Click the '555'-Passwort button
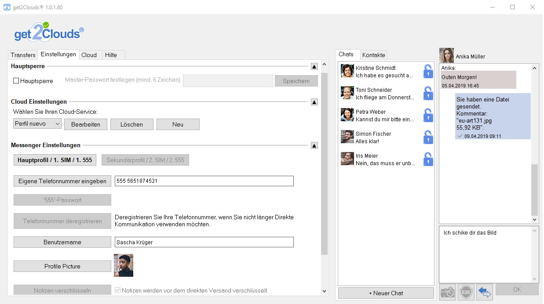 coord(62,200)
